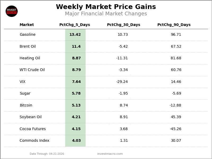
Task: Select the Soybean Oil row label
Action: point(30,117)
